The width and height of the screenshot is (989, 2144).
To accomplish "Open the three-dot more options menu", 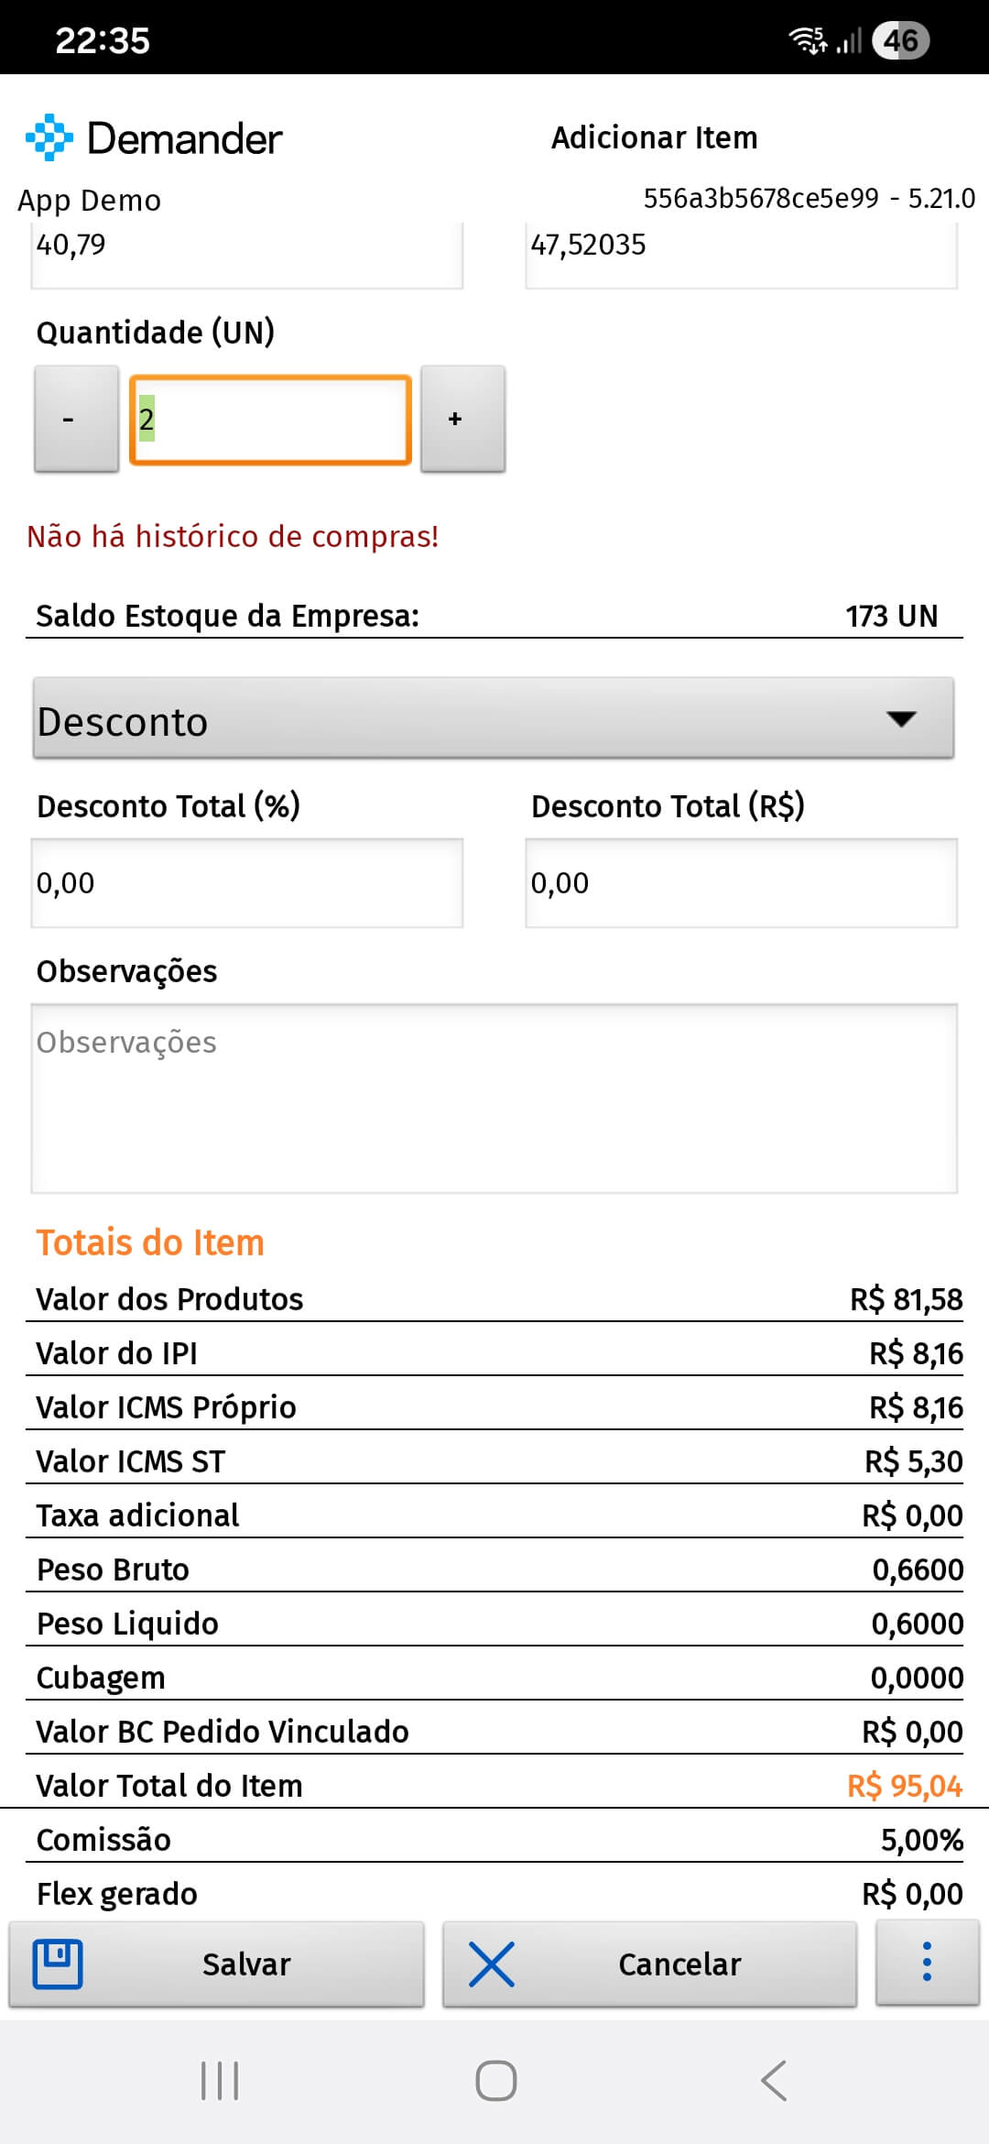I will pyautogui.click(x=927, y=1963).
